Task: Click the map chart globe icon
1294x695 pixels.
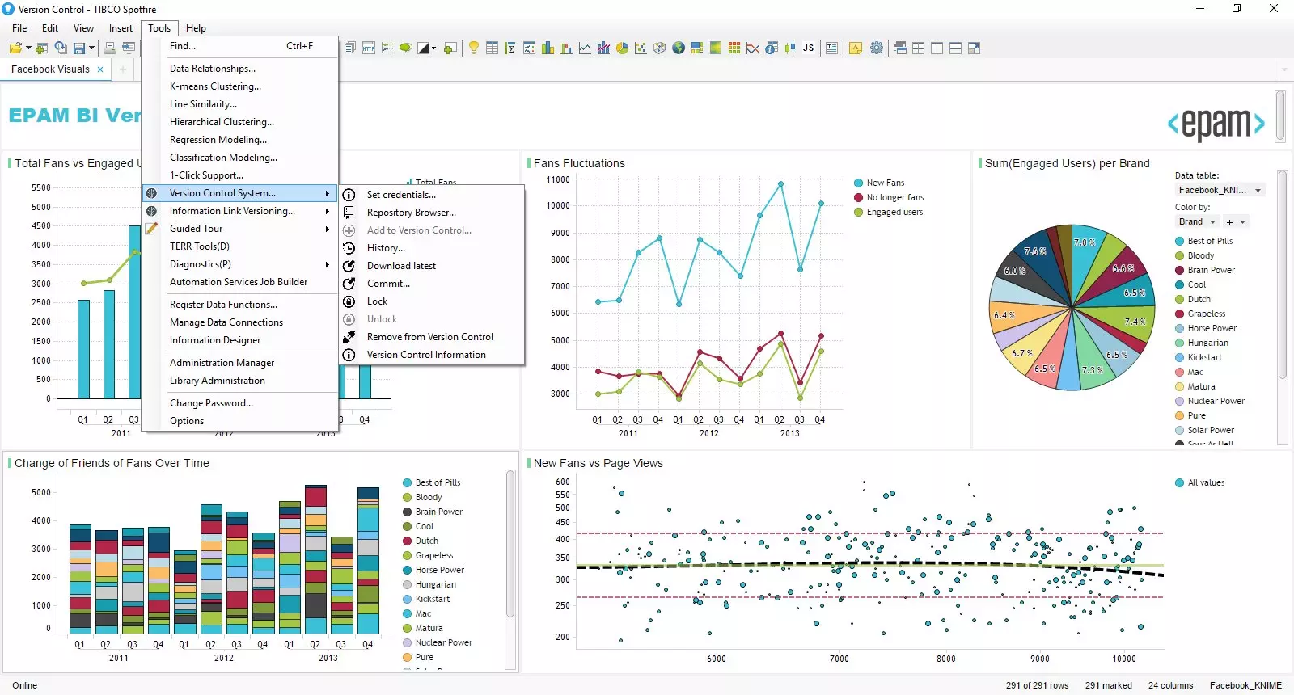Action: pyautogui.click(x=678, y=48)
